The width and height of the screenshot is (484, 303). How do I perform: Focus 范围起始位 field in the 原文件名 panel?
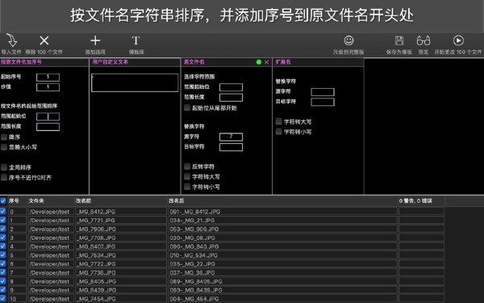231,87
